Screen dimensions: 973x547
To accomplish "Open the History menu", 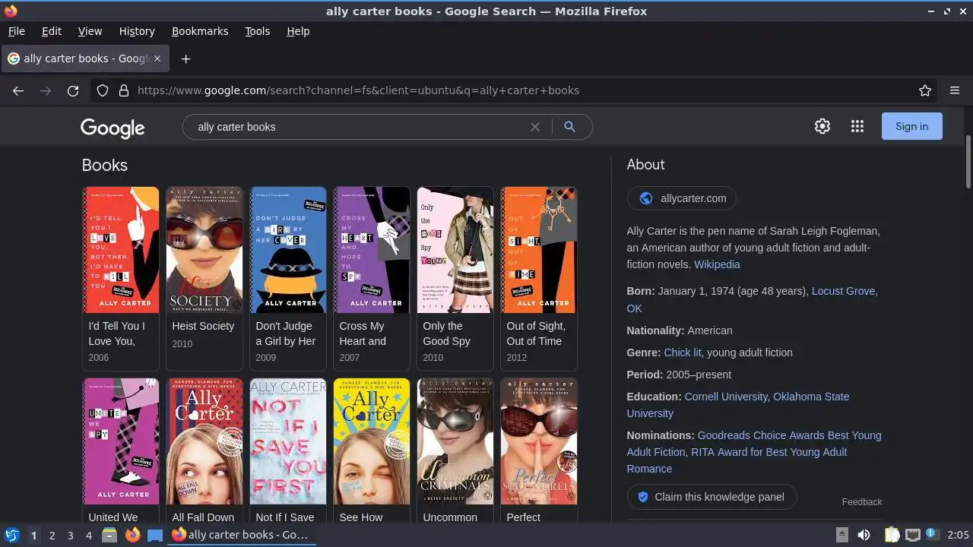I will coord(137,31).
